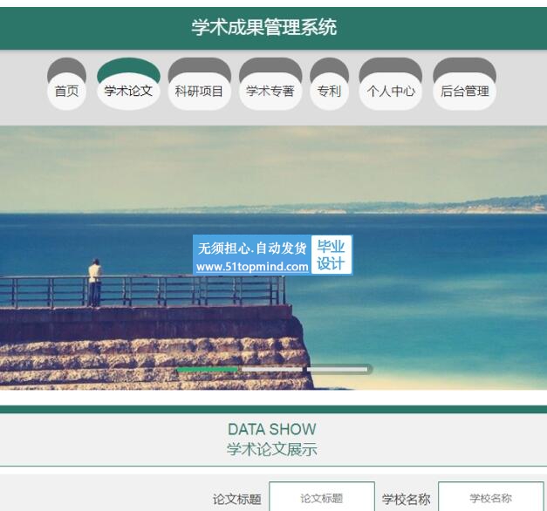Viewport: 547px width, 511px height.
Task: Click the 学术论文展示 section heading
Action: pyautogui.click(x=272, y=449)
